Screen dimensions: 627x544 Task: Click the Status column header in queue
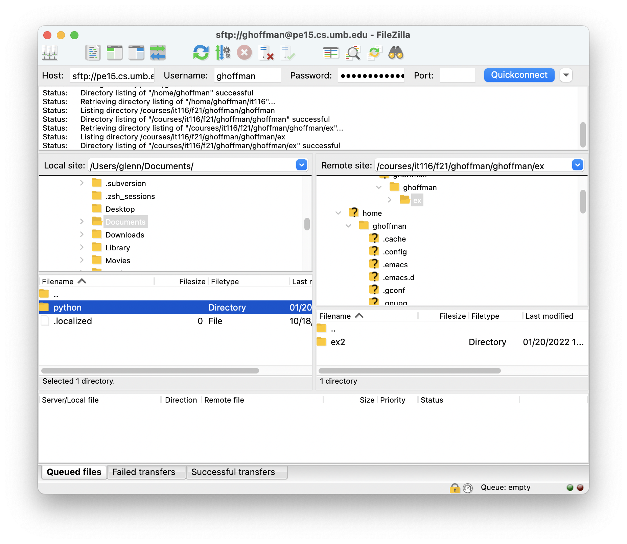pos(468,400)
